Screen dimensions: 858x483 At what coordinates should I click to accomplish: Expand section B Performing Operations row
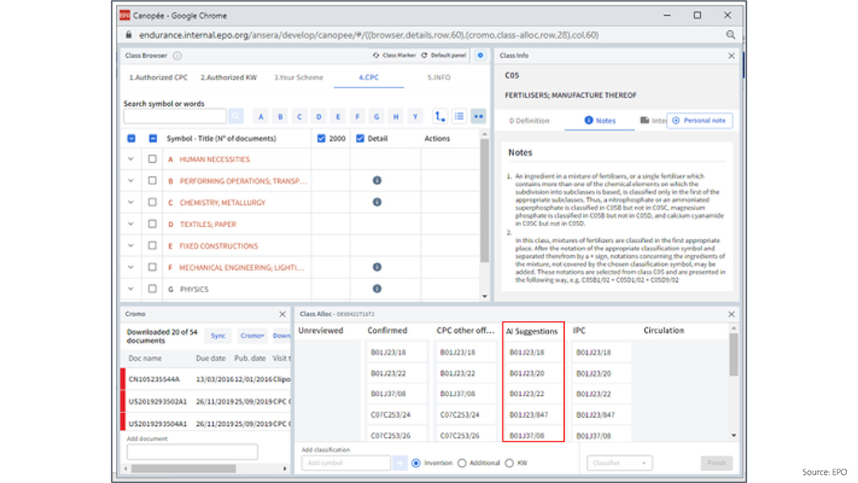(x=131, y=181)
